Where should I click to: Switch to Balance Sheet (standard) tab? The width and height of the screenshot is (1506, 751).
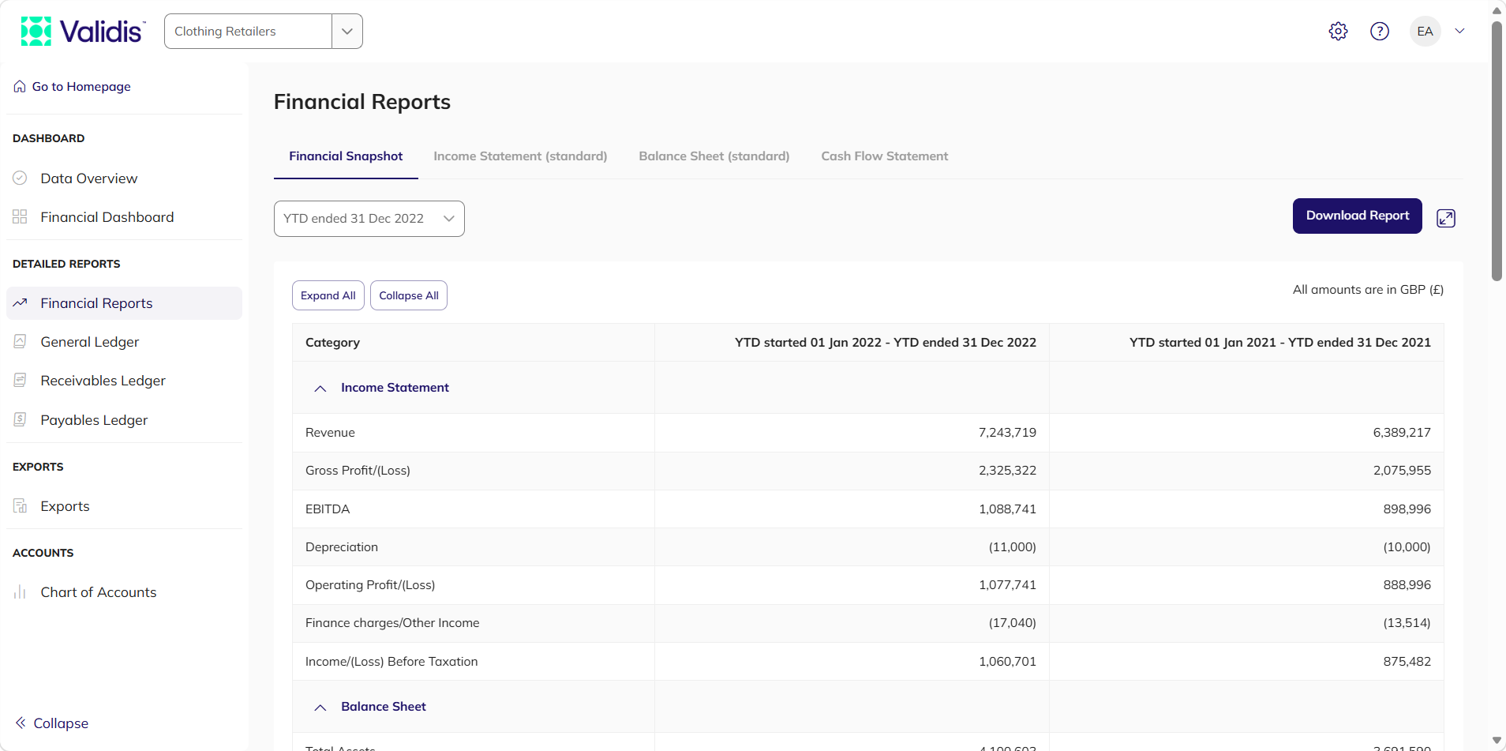coord(714,156)
